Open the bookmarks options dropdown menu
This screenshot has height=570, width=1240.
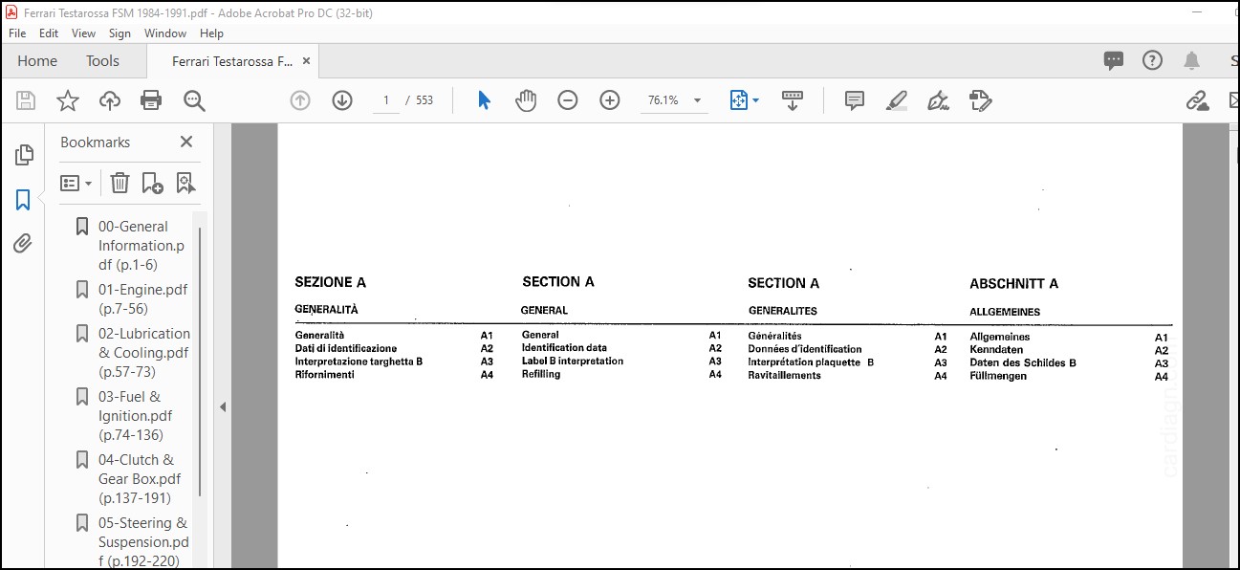76,183
